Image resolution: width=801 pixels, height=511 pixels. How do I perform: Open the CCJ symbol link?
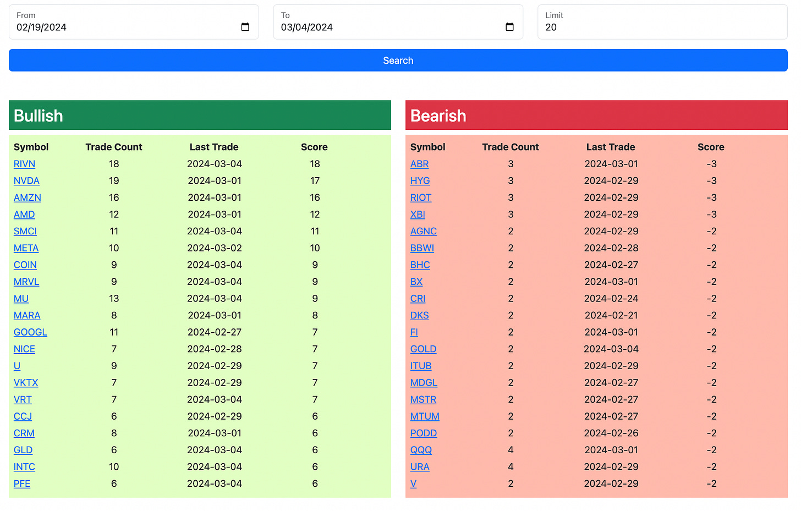23,416
